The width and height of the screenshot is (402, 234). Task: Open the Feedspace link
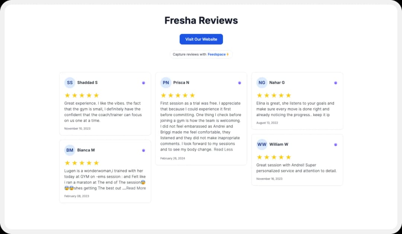217,54
